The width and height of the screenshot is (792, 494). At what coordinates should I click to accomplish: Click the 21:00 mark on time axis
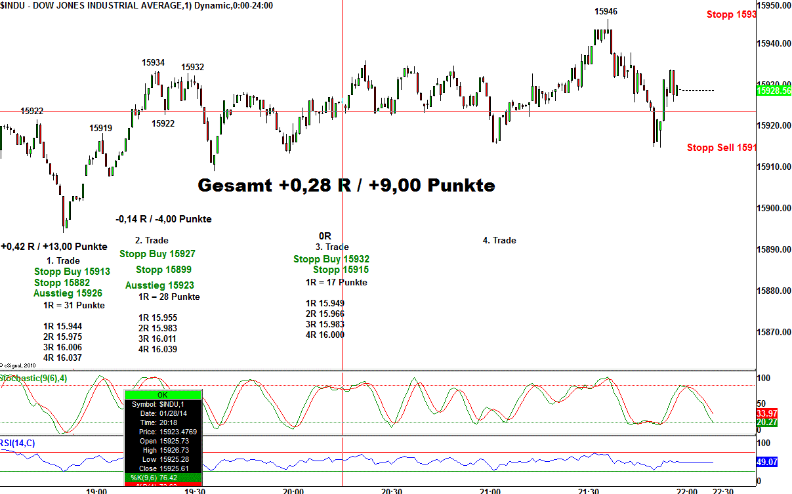[x=490, y=490]
